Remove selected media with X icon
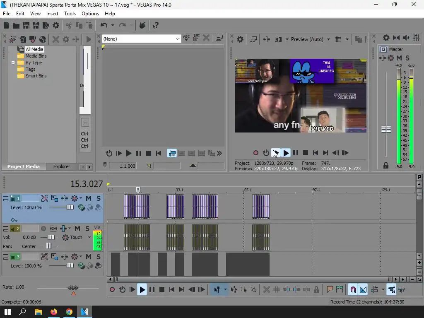The width and height of the screenshot is (424, 318). [56, 39]
